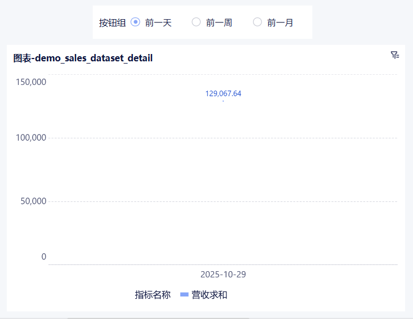Toggle the 营收求和 legend text
The image size is (413, 319).
pyautogui.click(x=209, y=295)
